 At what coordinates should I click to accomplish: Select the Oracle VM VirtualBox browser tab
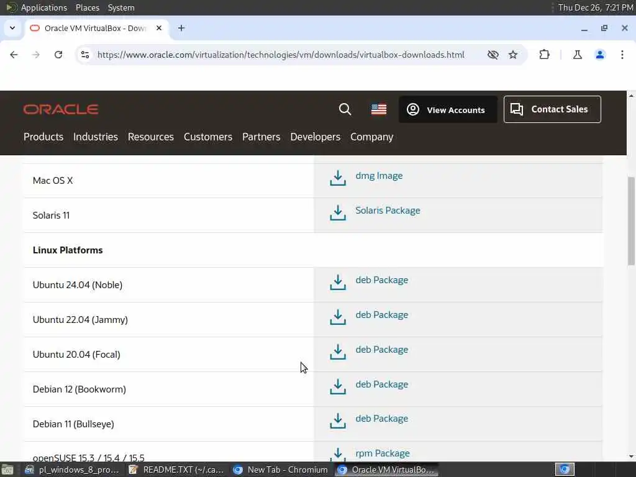pyautogui.click(x=98, y=28)
